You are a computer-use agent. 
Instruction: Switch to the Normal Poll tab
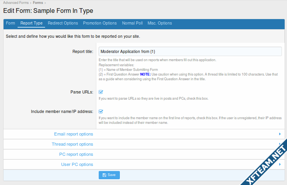point(132,23)
